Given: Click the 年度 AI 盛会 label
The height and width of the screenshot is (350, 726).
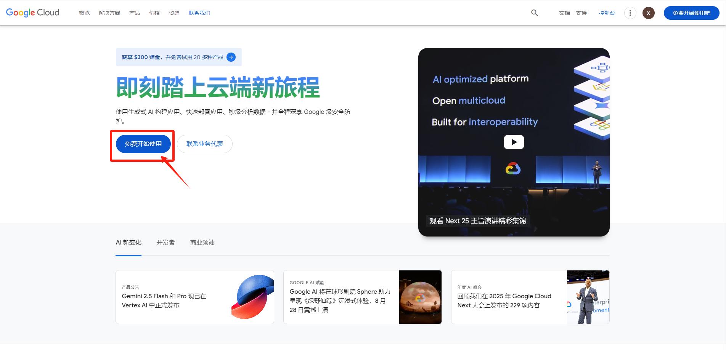Looking at the screenshot, I should (469, 287).
